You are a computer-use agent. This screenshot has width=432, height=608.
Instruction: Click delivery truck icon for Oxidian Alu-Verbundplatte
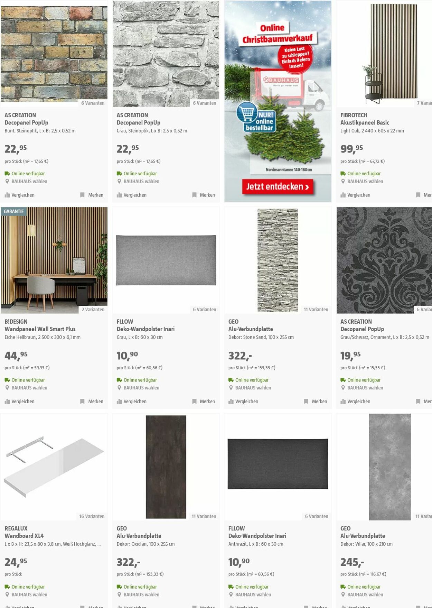coord(119,587)
